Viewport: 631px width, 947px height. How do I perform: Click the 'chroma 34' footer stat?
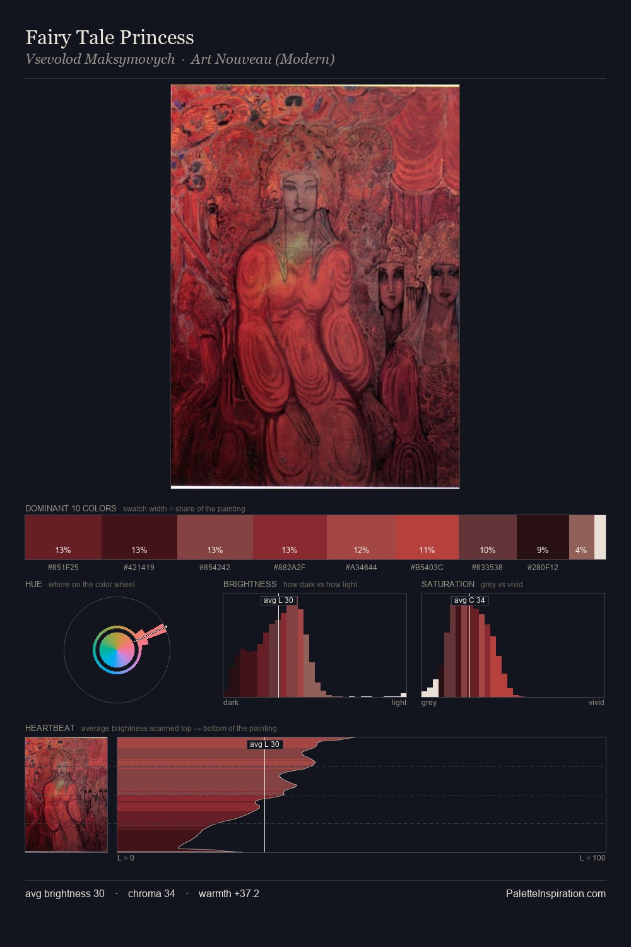click(151, 893)
